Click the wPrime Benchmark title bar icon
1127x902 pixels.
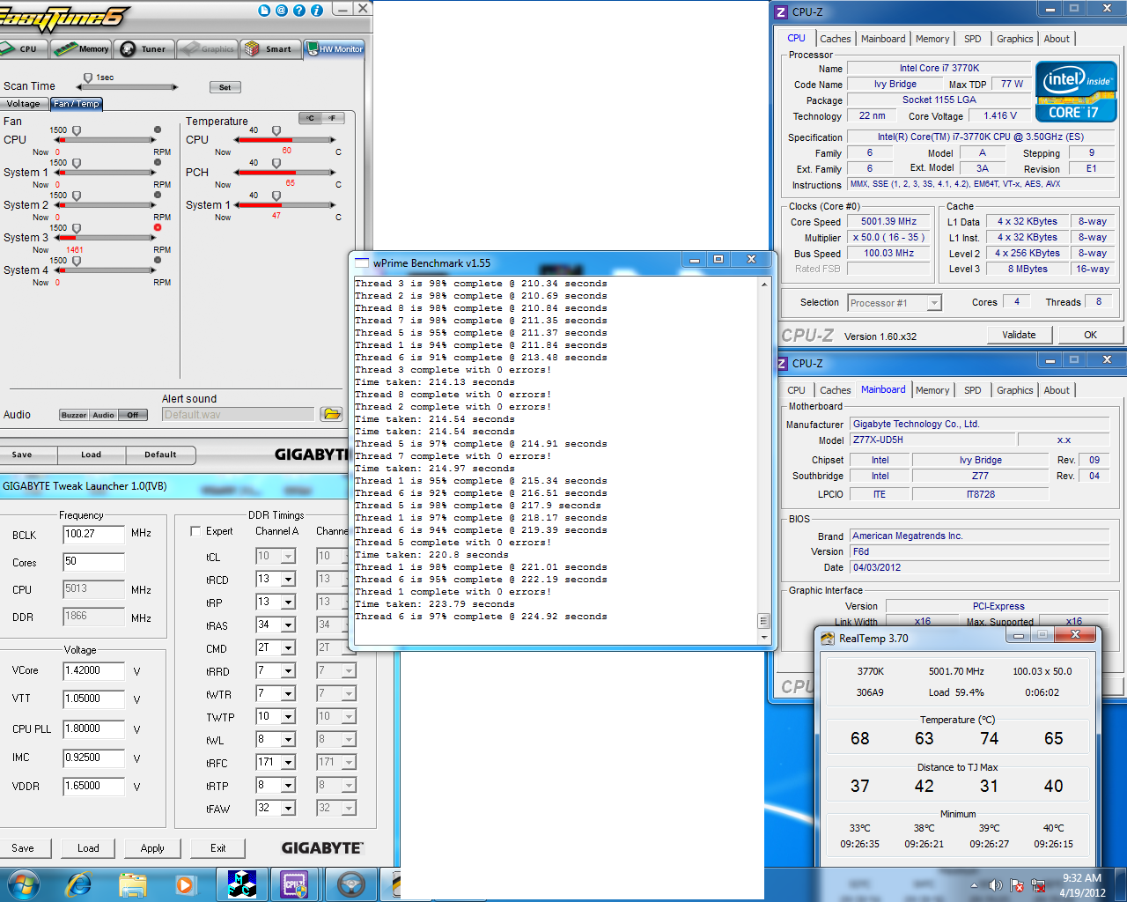point(362,262)
